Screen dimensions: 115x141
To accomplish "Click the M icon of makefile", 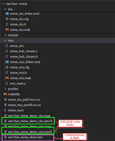I will point(5,94).
